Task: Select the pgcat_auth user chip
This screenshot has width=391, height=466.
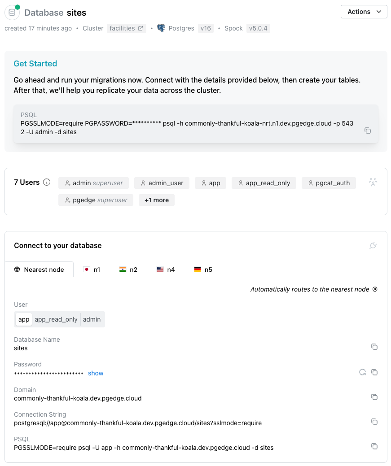Action: click(x=329, y=183)
